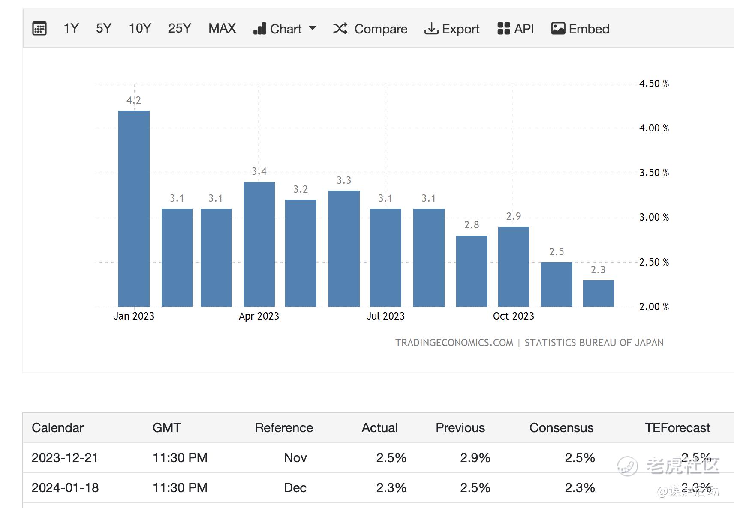Click the bar labeled 3.3
Image resolution: width=734 pixels, height=508 pixels.
tap(344, 248)
